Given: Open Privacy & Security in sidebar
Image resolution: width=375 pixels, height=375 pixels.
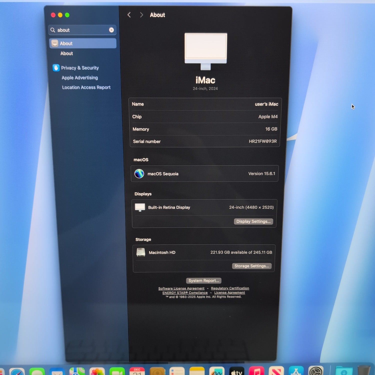Looking at the screenshot, I should (80, 68).
